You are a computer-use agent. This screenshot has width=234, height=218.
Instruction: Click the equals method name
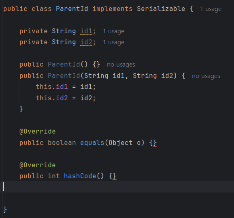[92, 143]
